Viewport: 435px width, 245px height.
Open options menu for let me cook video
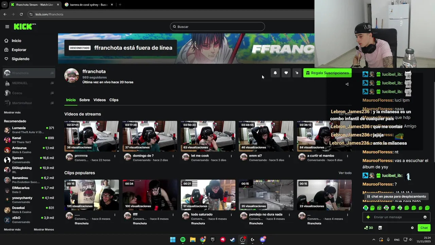[x=231, y=156]
